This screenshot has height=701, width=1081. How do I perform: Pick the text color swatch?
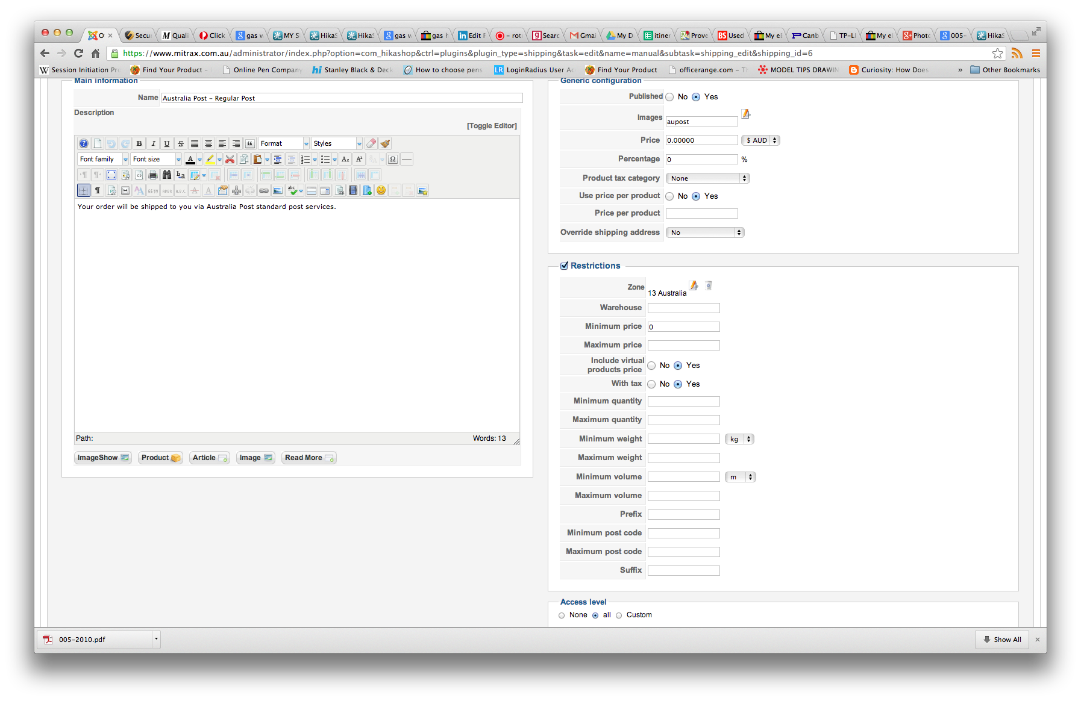190,159
